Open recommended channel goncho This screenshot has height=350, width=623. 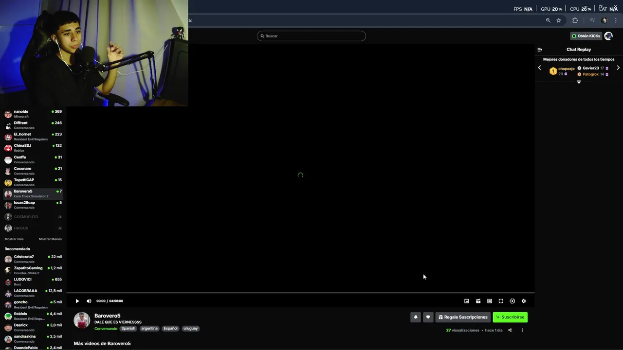pyautogui.click(x=33, y=305)
